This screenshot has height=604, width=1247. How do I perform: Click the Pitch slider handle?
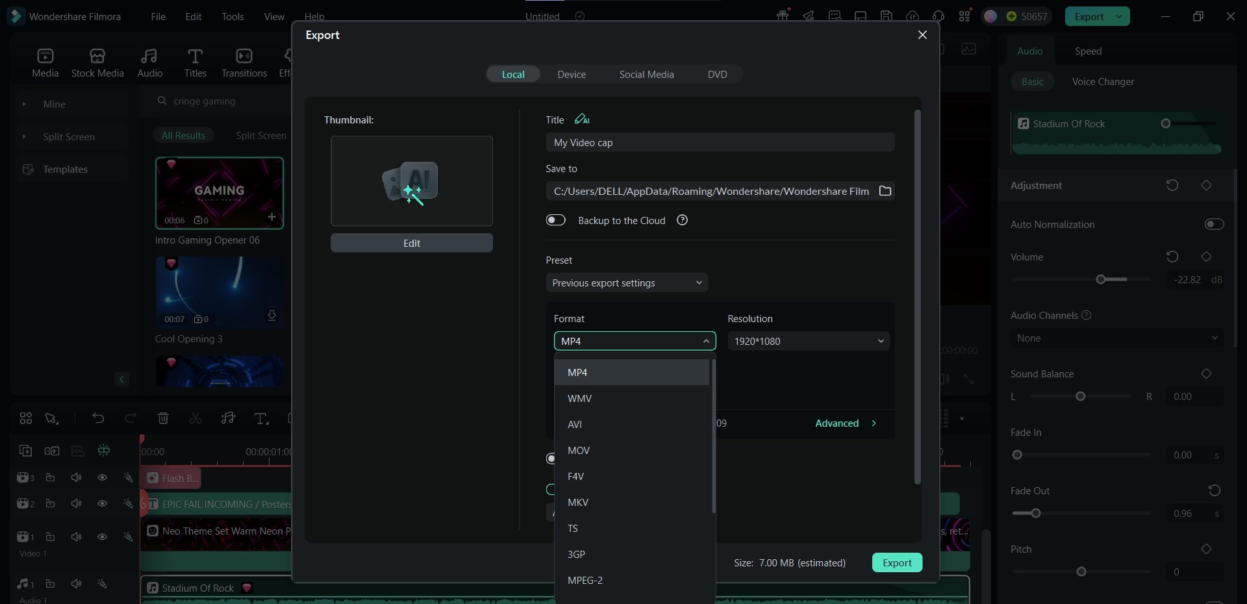pyautogui.click(x=1081, y=572)
